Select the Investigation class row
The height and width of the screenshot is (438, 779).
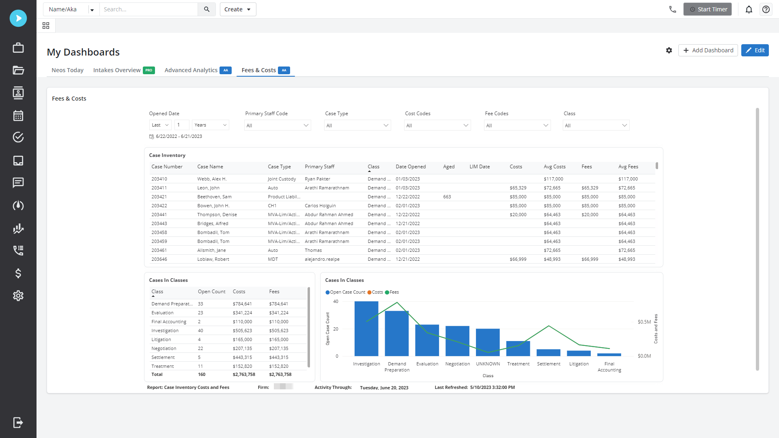pyautogui.click(x=228, y=331)
